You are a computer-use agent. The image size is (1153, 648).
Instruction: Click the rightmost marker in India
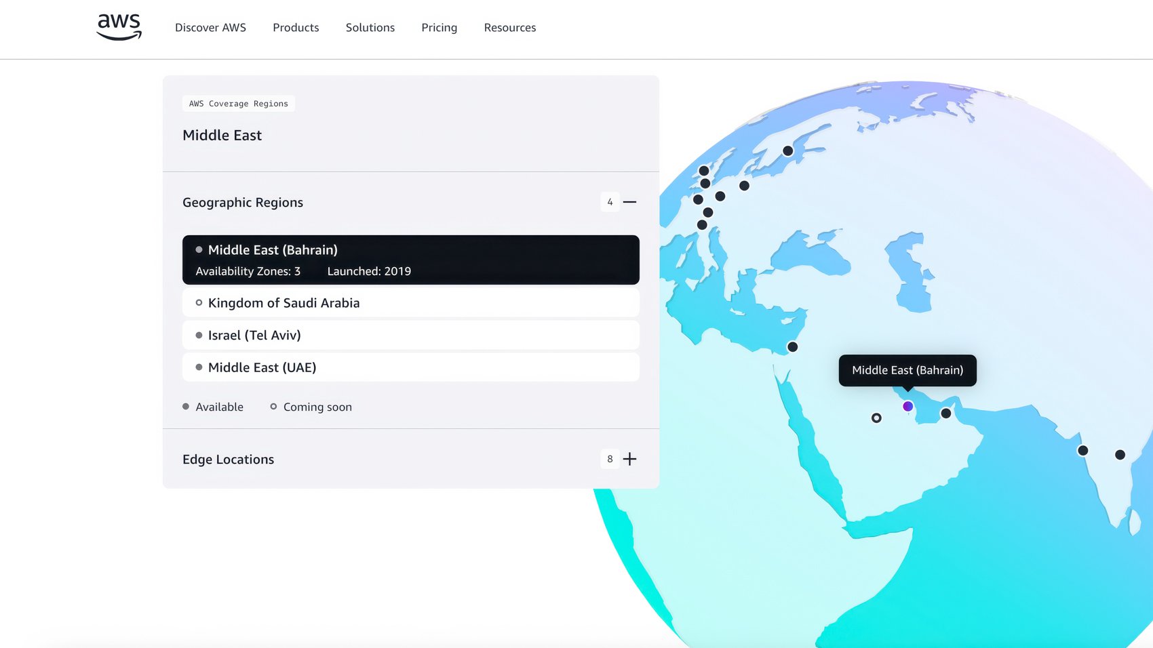[1120, 455]
